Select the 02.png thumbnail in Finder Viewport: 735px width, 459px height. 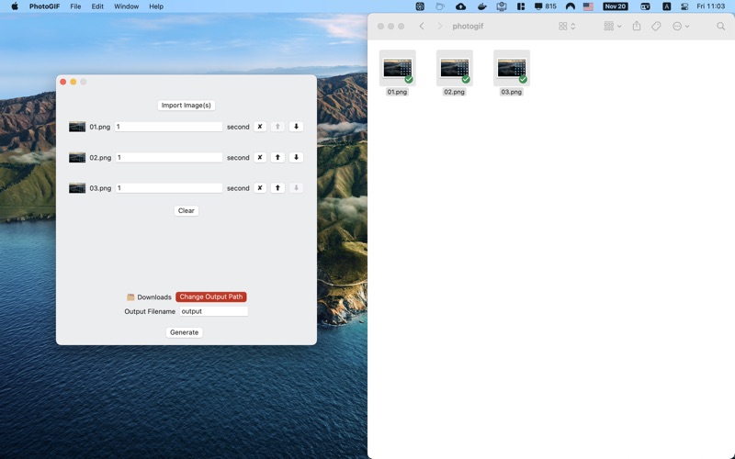(x=454, y=68)
